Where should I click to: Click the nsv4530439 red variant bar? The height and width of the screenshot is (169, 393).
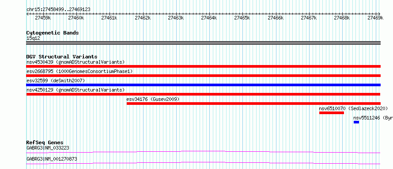coord(203,66)
